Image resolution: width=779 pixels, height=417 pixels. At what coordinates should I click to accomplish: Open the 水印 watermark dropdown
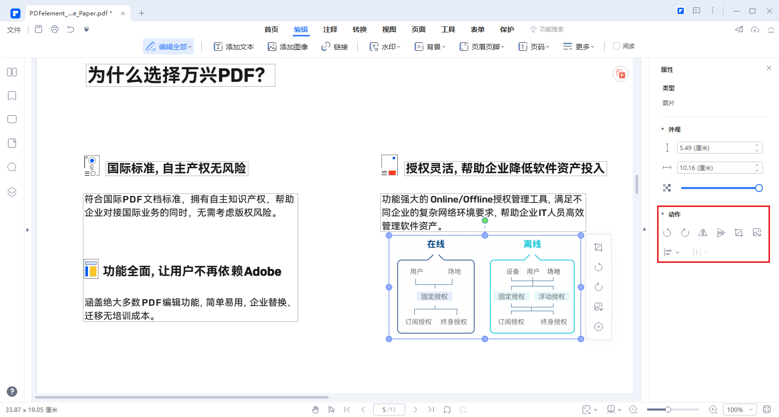(385, 46)
